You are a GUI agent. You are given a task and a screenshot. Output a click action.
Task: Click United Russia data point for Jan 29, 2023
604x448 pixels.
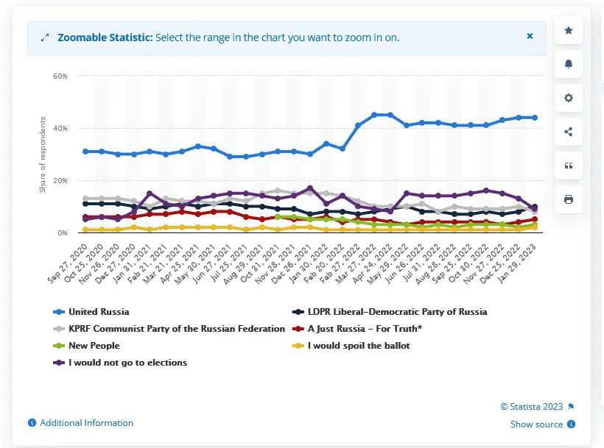tap(534, 118)
